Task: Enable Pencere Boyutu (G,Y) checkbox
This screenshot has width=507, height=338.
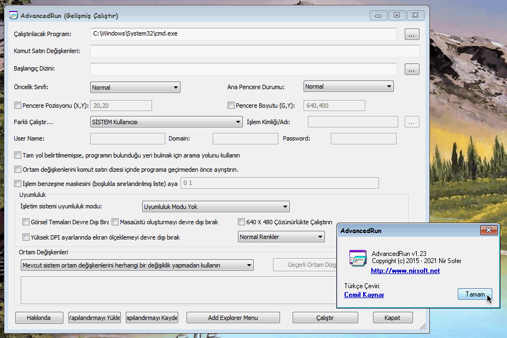Action: 231,106
